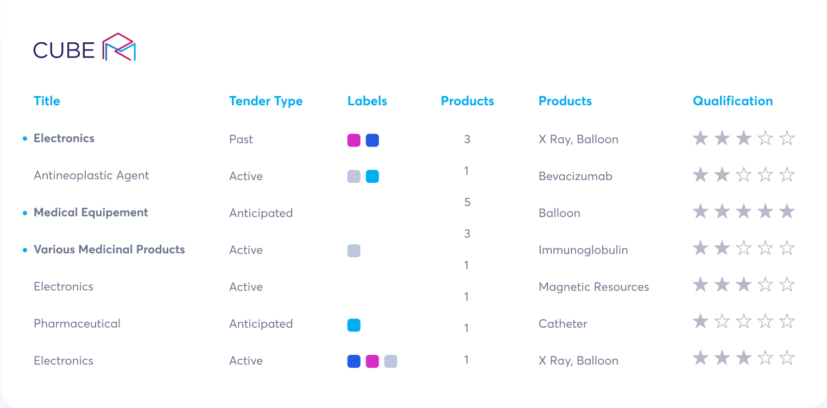Open the Antineoplastic Agent tender

pos(91,176)
